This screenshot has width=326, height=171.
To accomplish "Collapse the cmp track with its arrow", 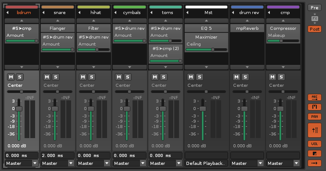I will pos(269,13).
